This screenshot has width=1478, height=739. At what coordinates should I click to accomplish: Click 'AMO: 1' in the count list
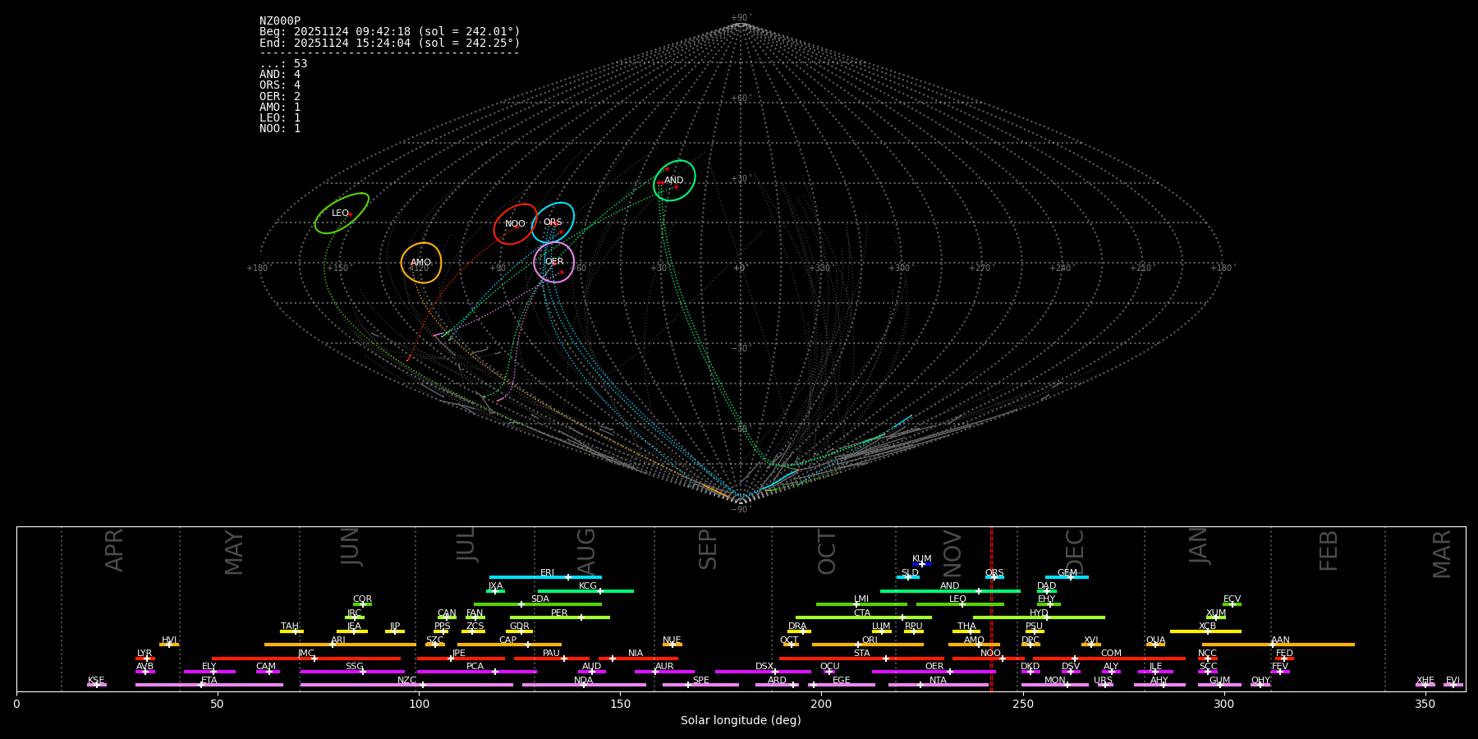pos(280,108)
